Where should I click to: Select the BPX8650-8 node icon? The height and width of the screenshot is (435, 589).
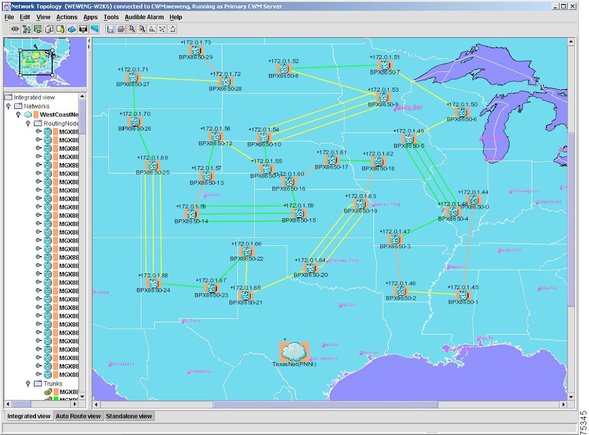click(x=284, y=68)
